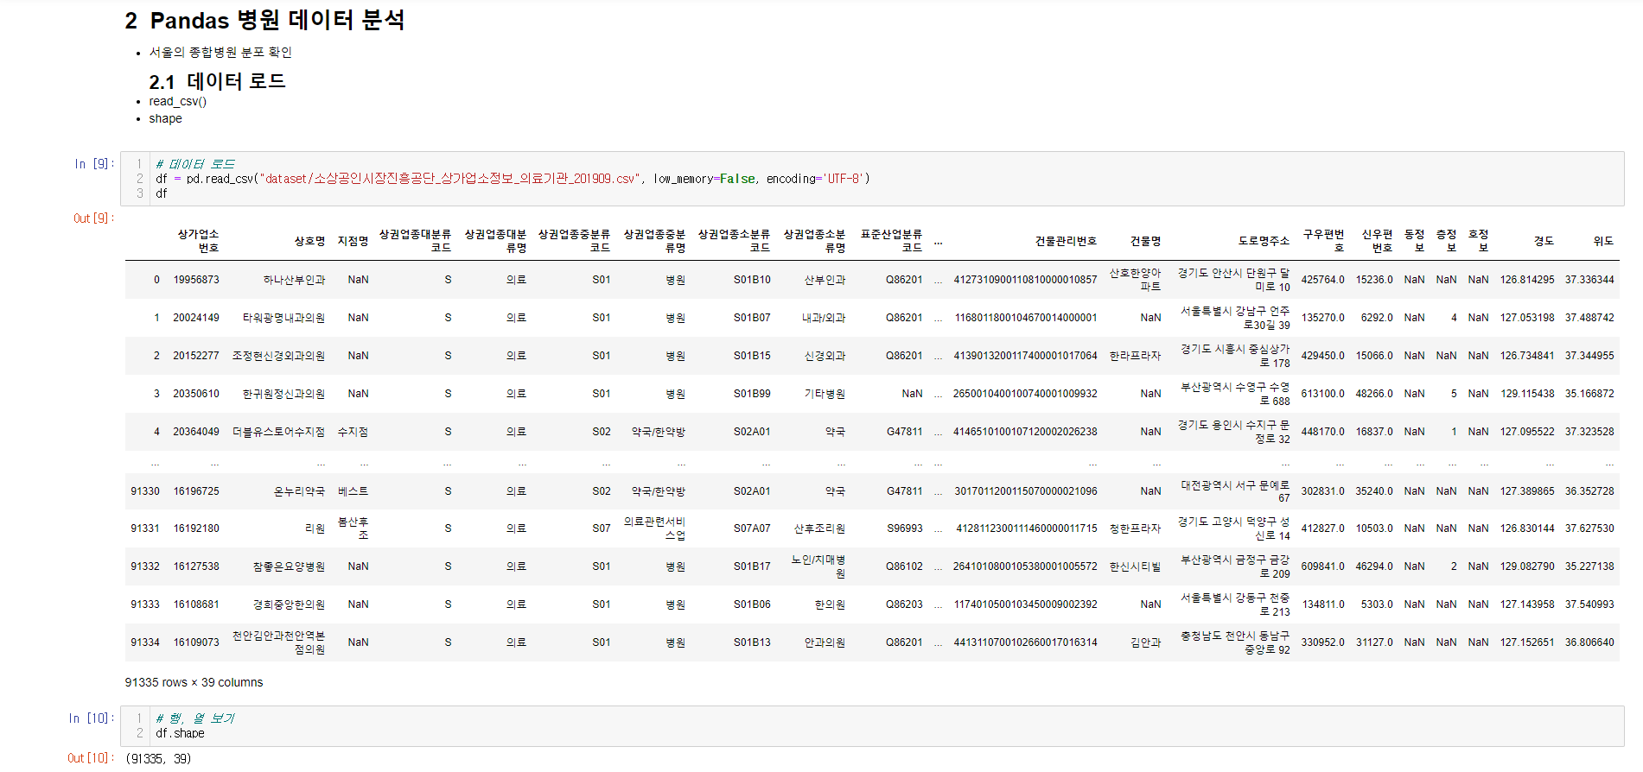This screenshot has height=772, width=1643.
Task: Click the heading '2 Pandas 병원 데이터 분석'
Action: point(264,21)
